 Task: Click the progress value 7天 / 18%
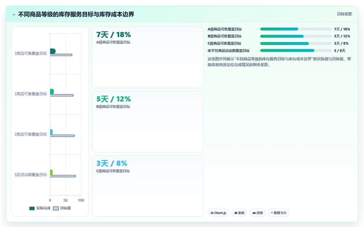click(342, 29)
